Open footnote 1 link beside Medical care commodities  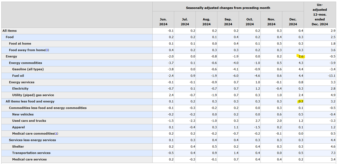pos(56,134)
